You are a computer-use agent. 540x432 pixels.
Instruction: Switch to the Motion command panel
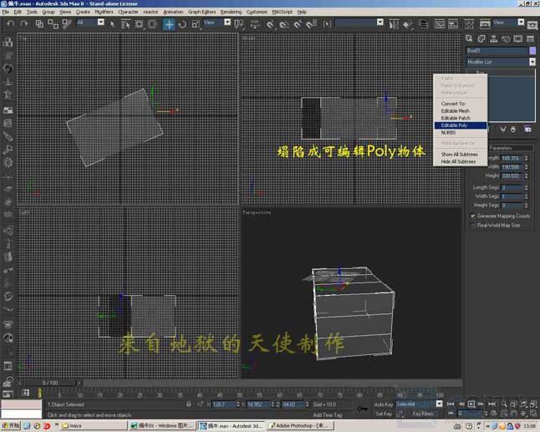coord(506,38)
